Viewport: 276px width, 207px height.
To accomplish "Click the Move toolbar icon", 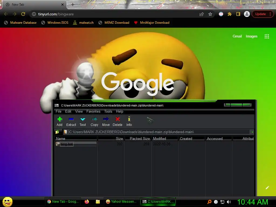I will 106,122.
